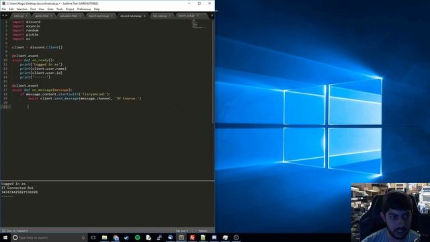
Task: Open the Goto menu
Action: (50, 9)
